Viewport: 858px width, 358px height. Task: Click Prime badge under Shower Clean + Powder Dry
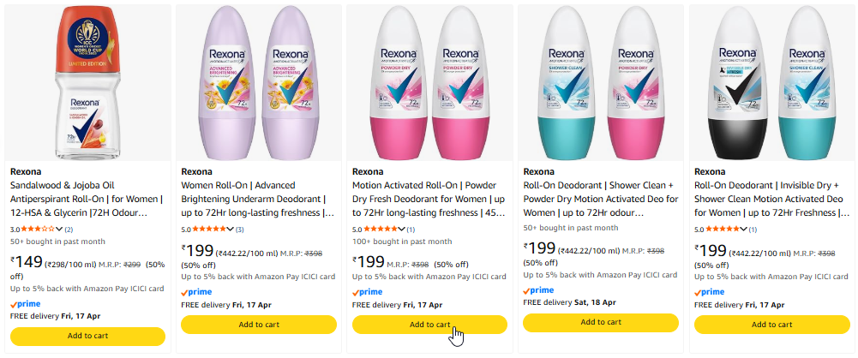539,289
